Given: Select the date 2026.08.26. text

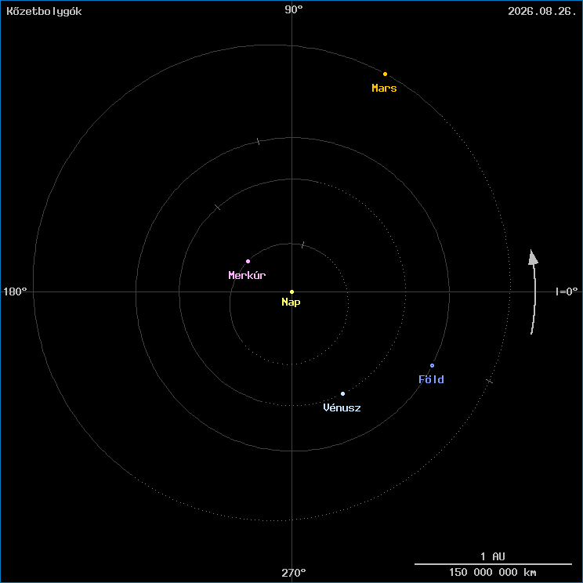Looking at the screenshot, I should click(542, 11).
